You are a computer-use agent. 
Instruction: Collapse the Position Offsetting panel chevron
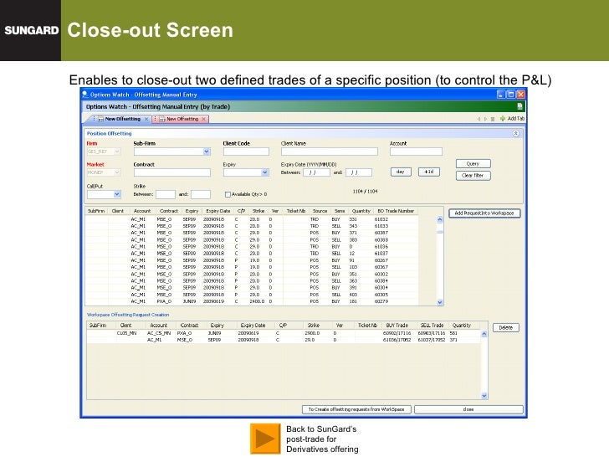pyautogui.click(x=516, y=133)
